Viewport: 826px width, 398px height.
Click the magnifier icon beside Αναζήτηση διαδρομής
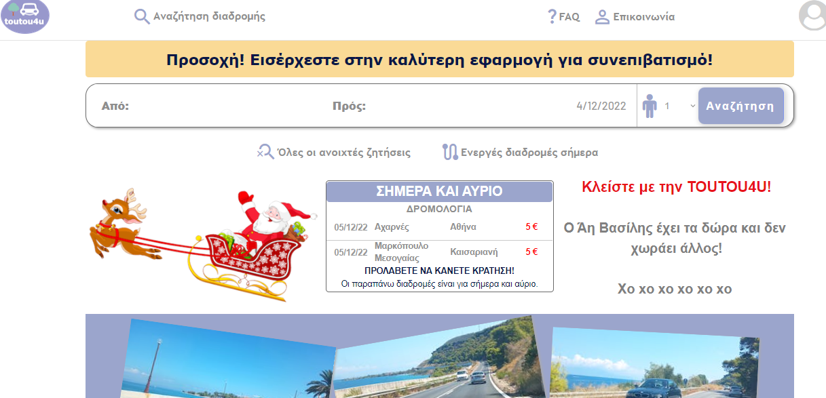[142, 17]
